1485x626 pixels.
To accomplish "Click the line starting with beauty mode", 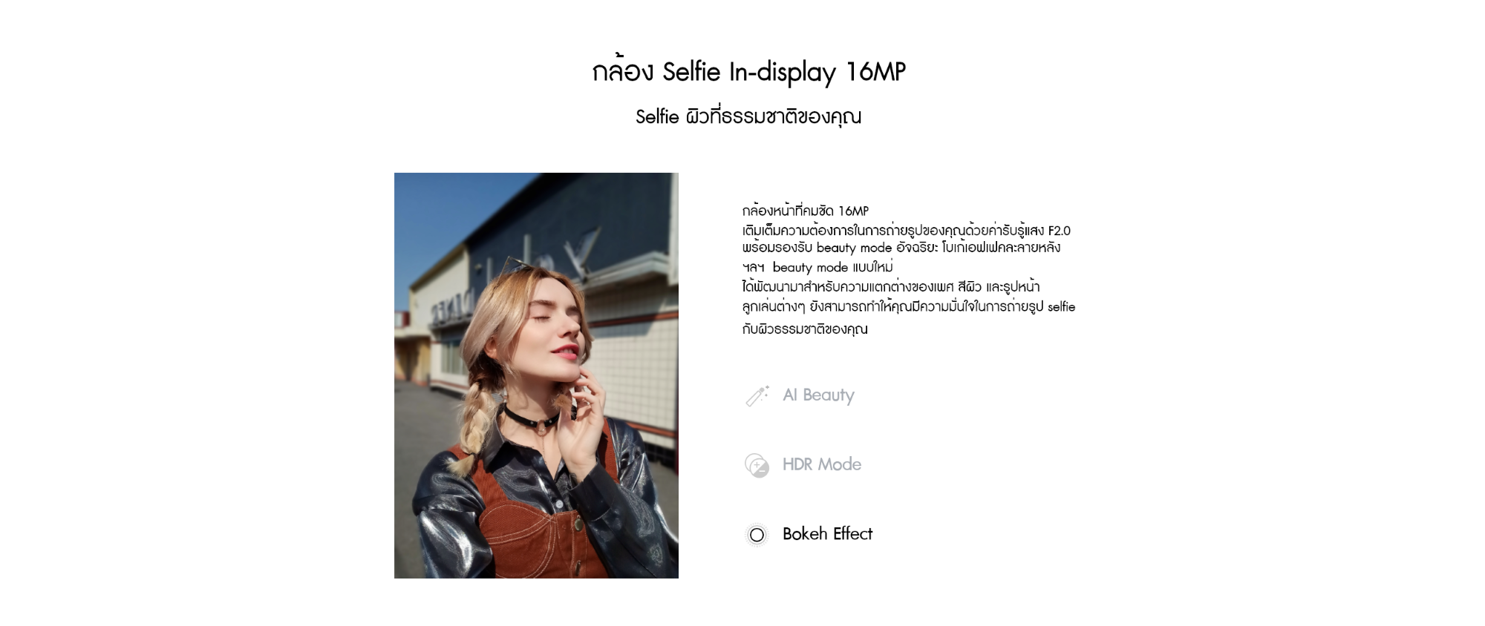I will tap(817, 267).
